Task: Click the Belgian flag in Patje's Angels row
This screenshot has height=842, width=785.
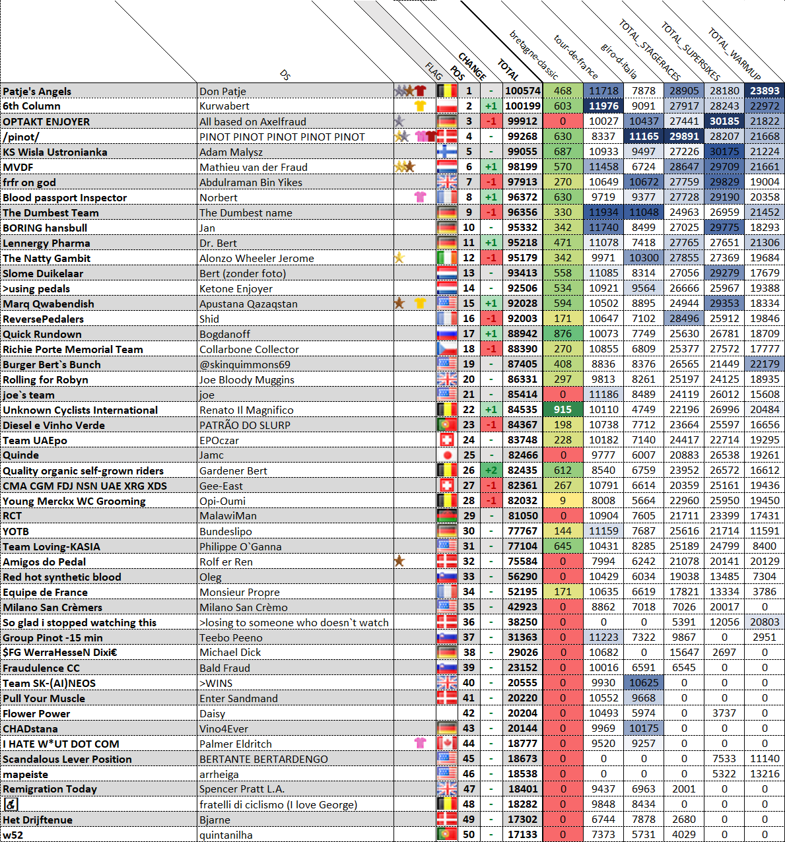Action: [x=447, y=90]
